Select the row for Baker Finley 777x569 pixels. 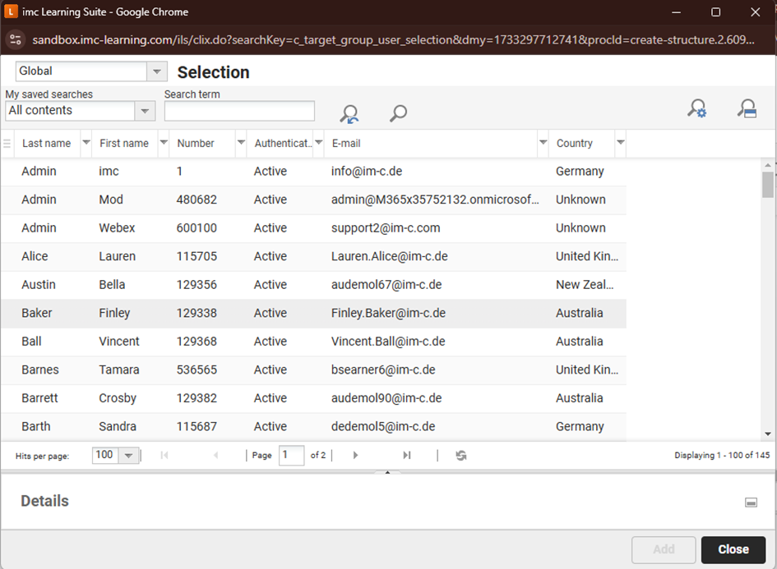[x=247, y=313]
